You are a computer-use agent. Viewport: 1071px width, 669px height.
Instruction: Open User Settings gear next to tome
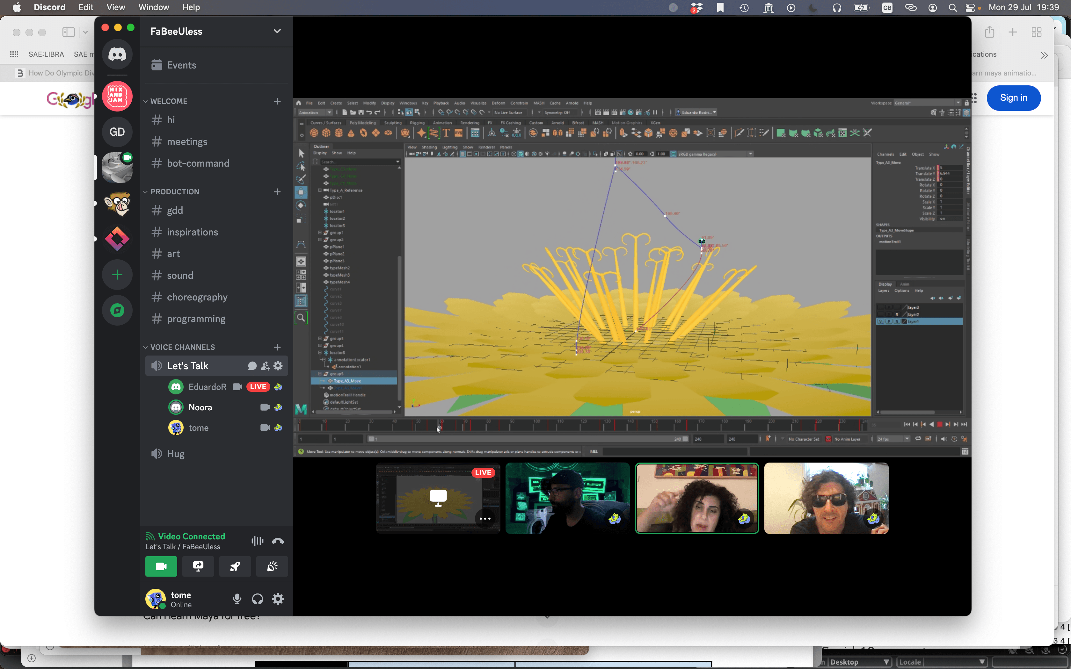point(278,599)
